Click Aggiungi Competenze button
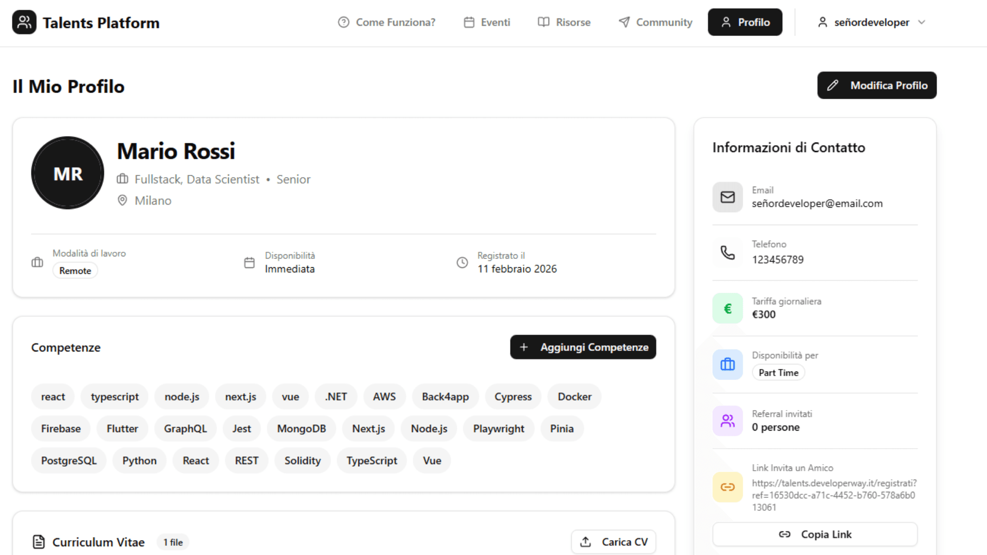Screen dimensions: 987x555 583,347
